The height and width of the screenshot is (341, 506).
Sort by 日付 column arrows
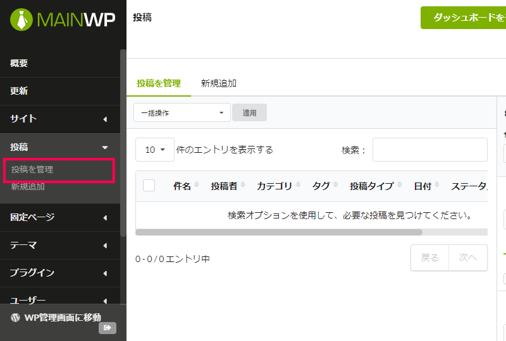pyautogui.click(x=437, y=185)
